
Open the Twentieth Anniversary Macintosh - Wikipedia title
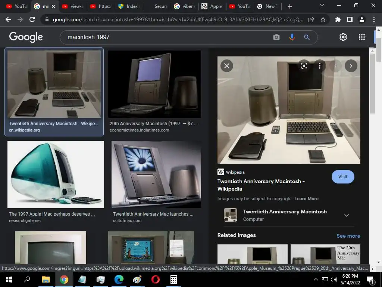click(x=261, y=185)
